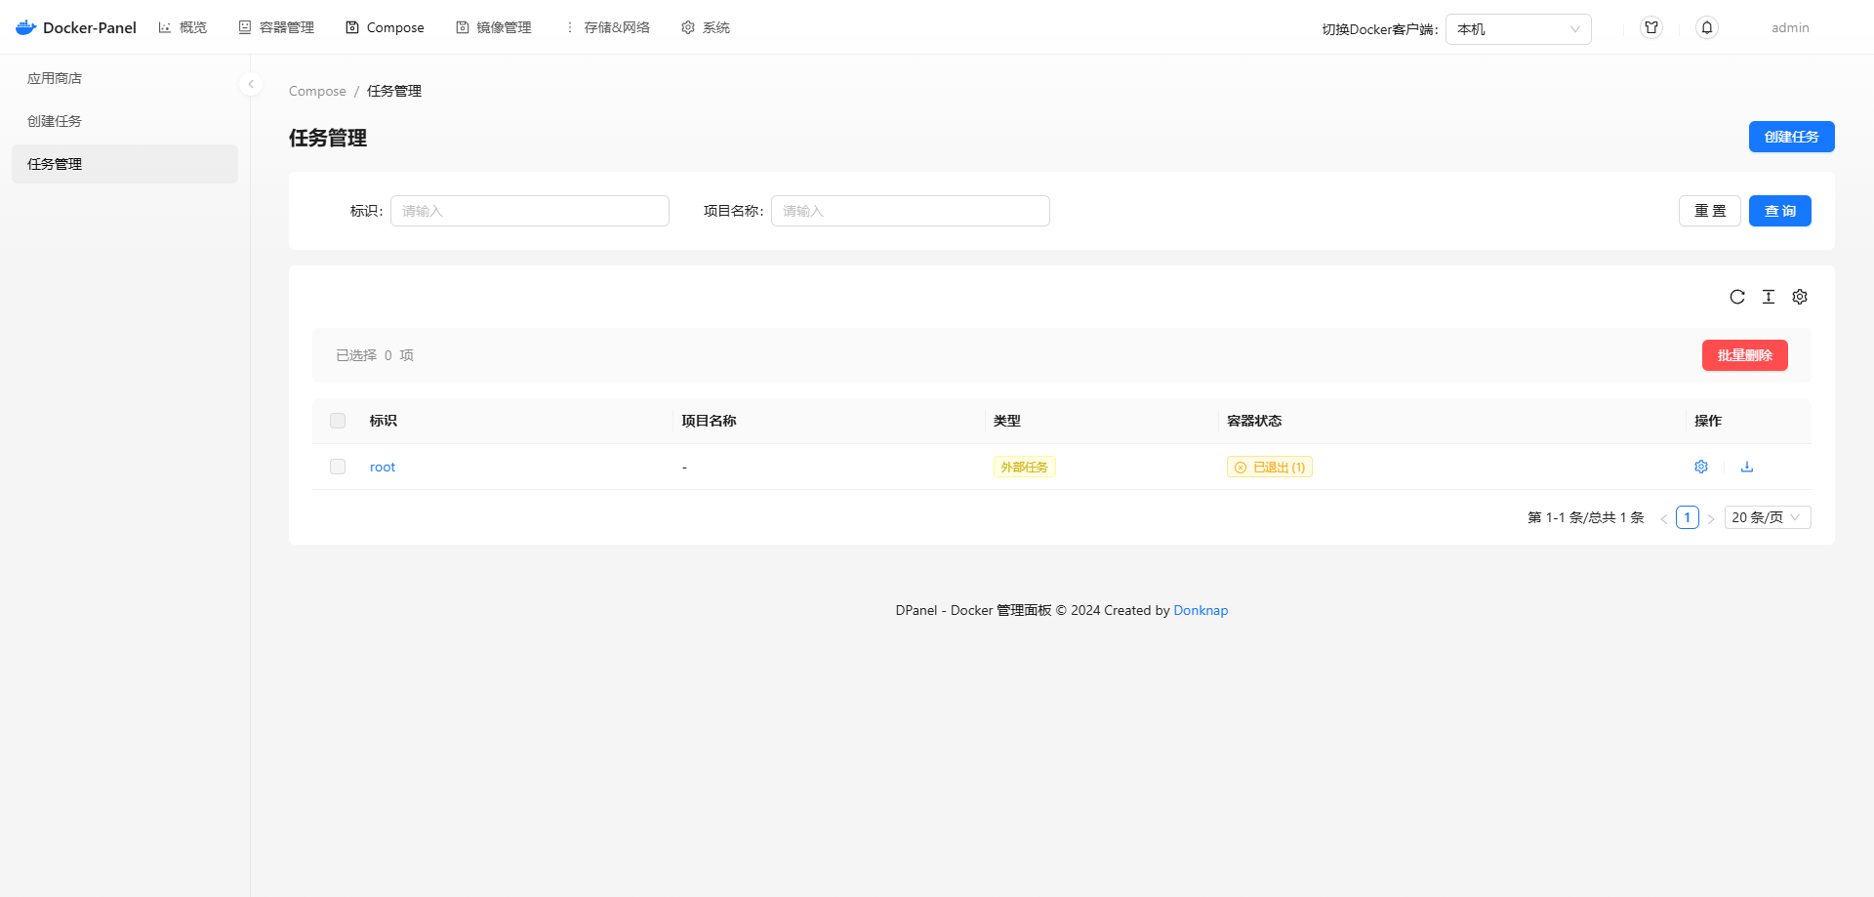Click the theme shirt icon in header

[x=1651, y=27]
